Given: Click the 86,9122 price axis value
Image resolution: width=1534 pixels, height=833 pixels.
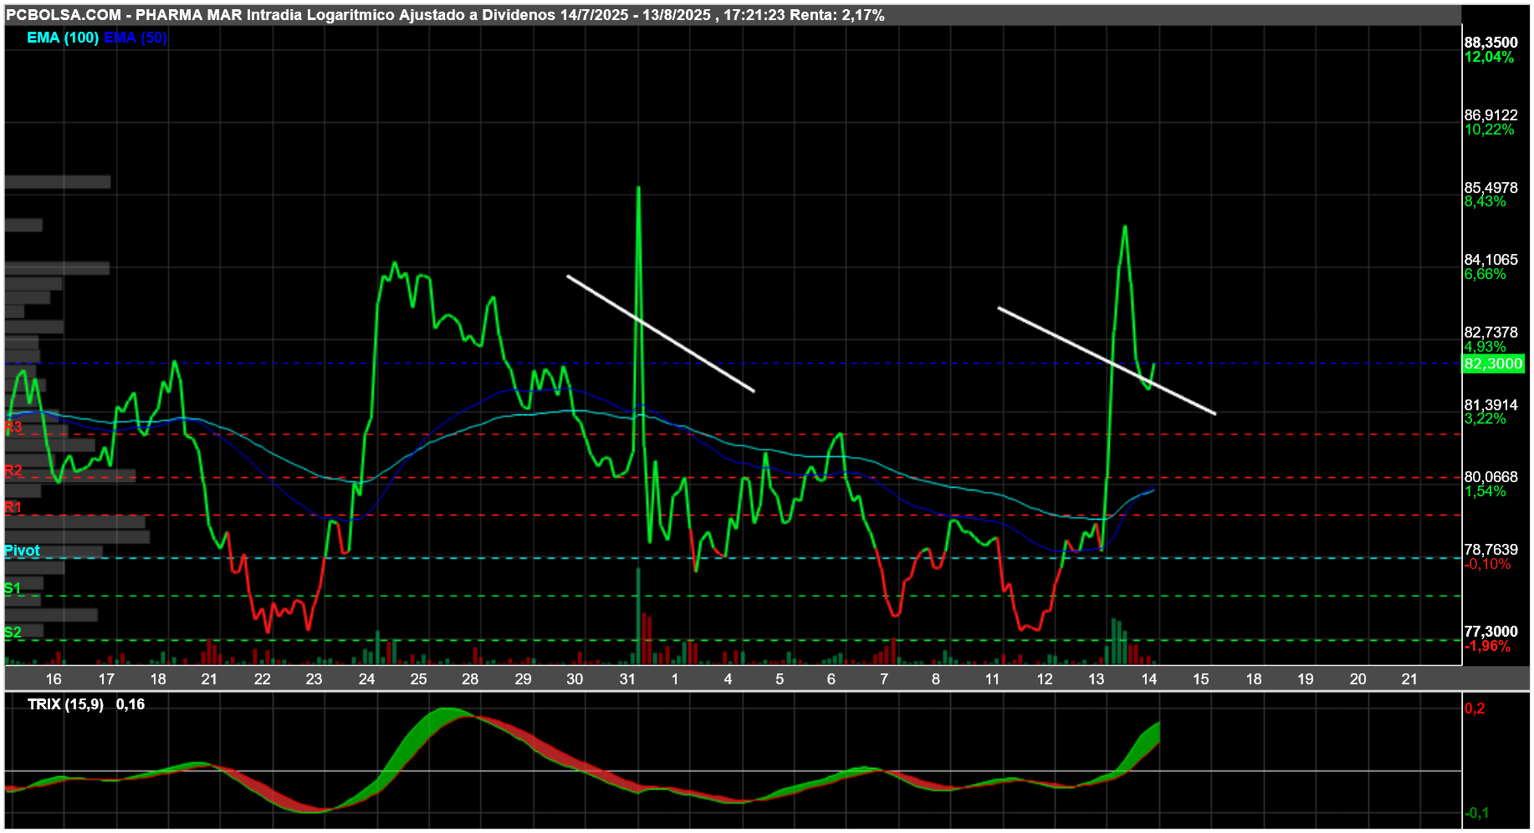Looking at the screenshot, I should (1491, 115).
